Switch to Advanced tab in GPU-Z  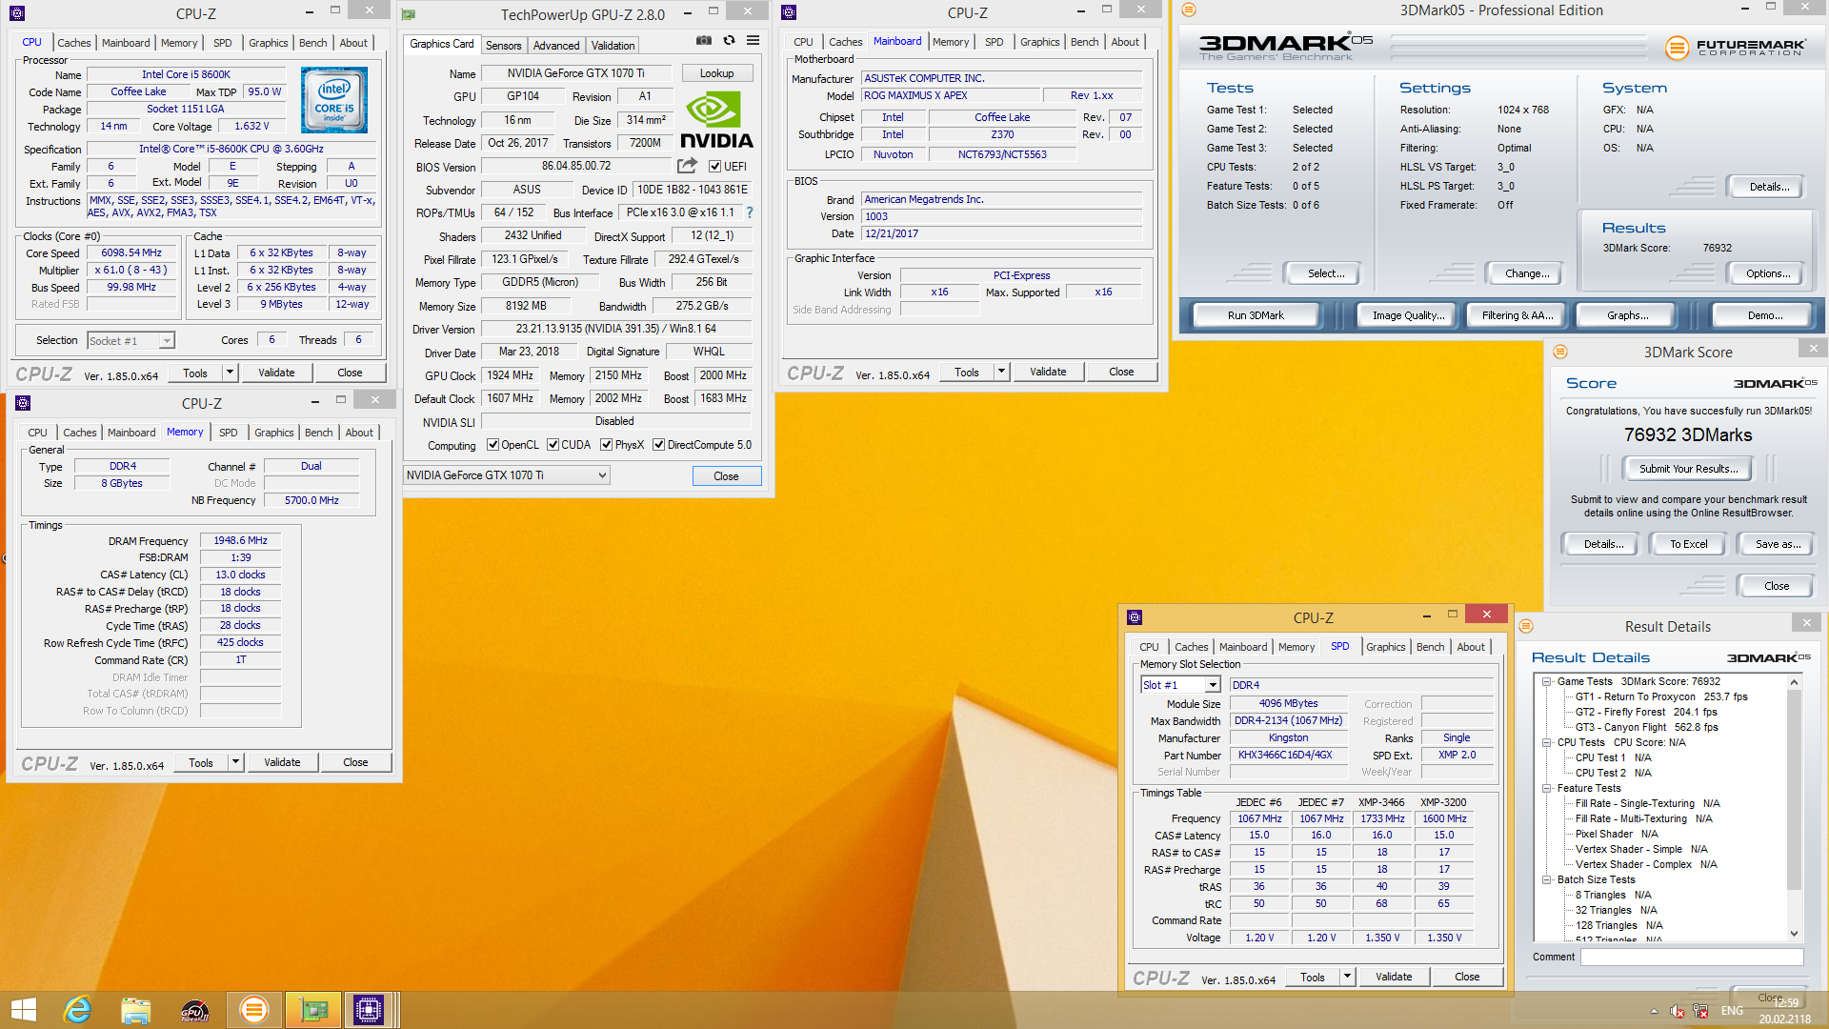pos(556,46)
